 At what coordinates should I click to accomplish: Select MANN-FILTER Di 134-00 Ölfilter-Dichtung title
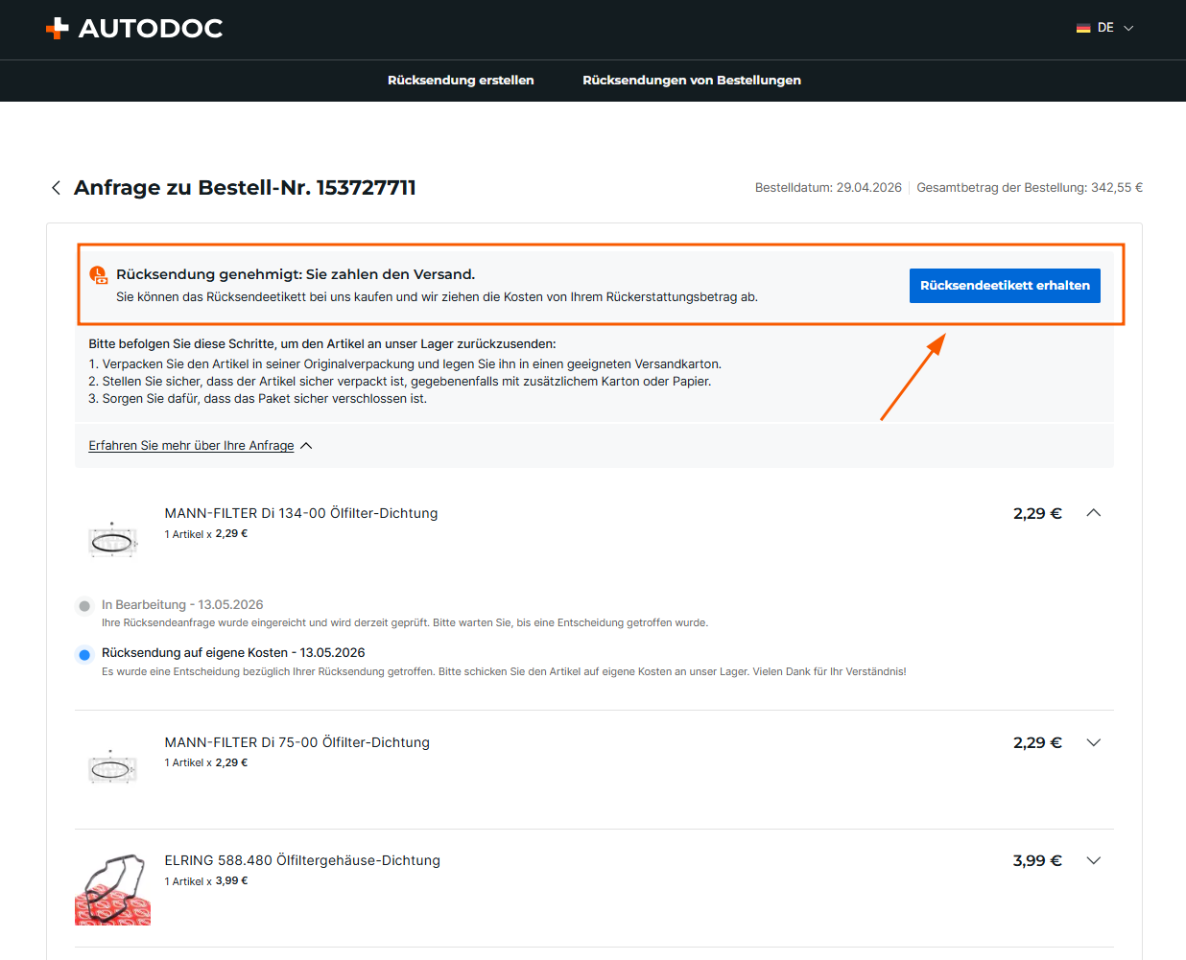coord(301,513)
